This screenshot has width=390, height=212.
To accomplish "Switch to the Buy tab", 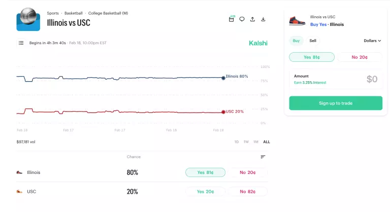I will (296, 41).
